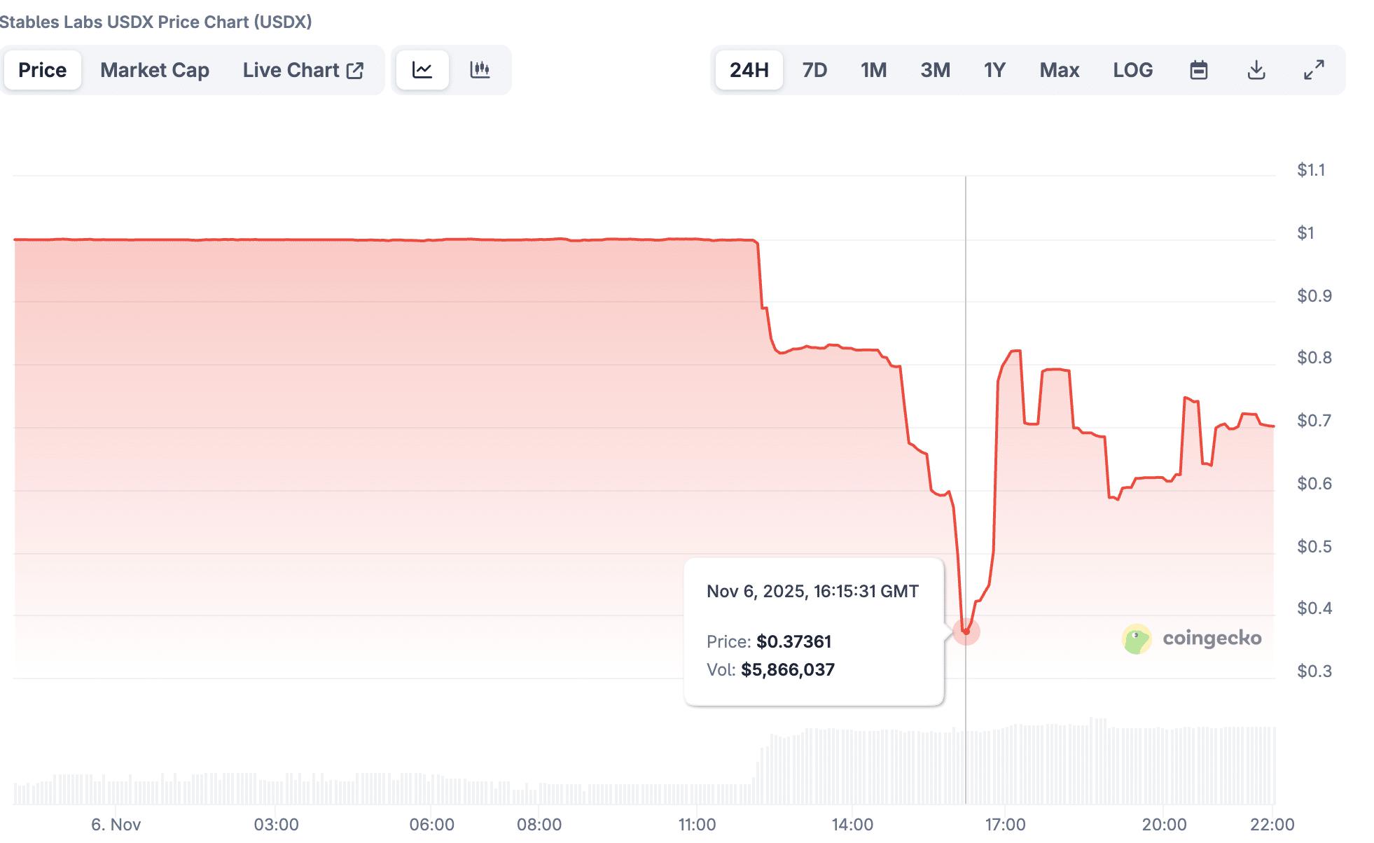Click the red price marker dot
Screen dimensions: 1374x843
click(966, 632)
